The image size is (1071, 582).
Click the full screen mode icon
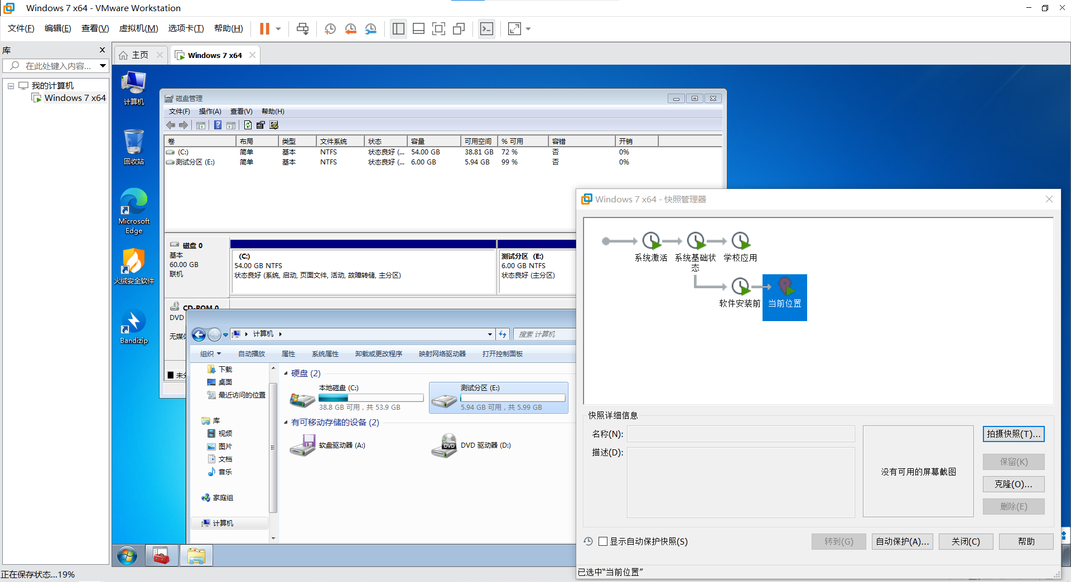(438, 28)
